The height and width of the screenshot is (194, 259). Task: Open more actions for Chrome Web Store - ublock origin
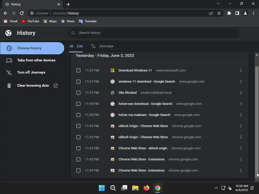(x=241, y=148)
